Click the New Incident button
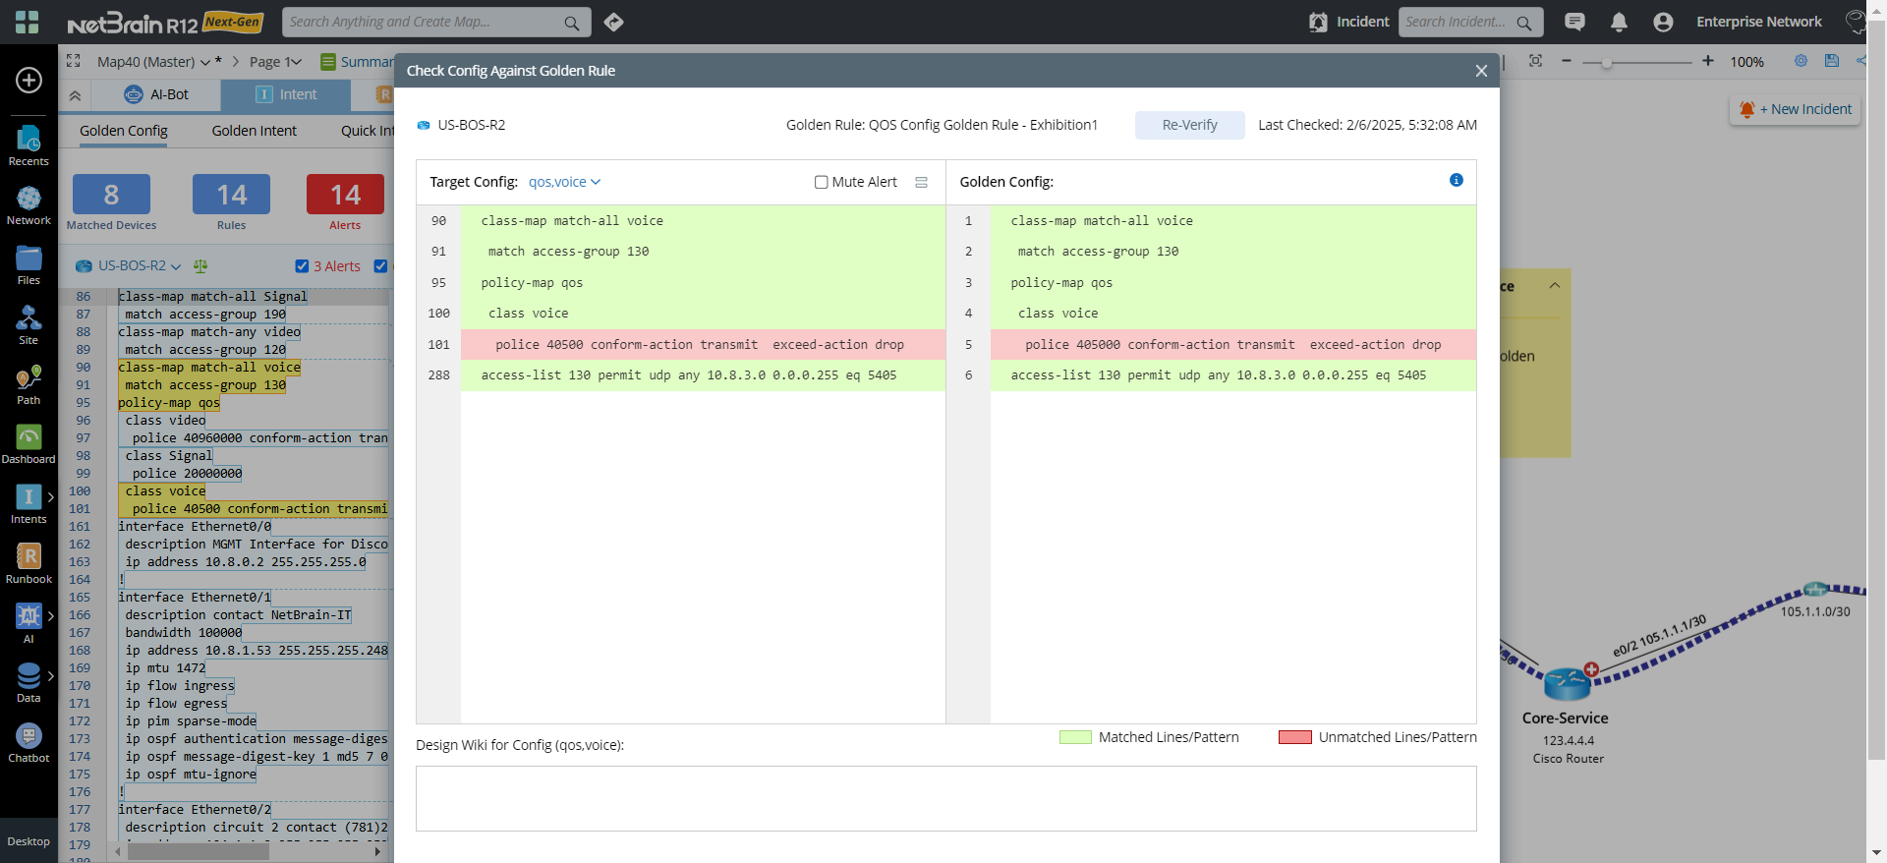This screenshot has height=863, width=1887. (1795, 109)
